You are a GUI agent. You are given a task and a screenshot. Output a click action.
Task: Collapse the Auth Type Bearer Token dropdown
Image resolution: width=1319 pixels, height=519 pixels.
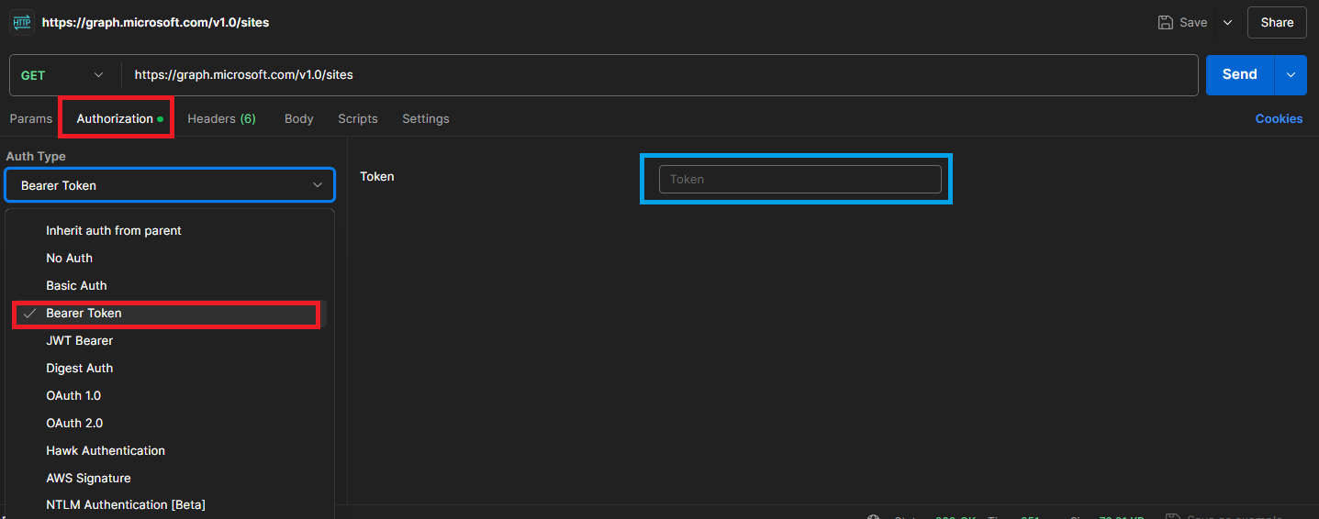(170, 185)
